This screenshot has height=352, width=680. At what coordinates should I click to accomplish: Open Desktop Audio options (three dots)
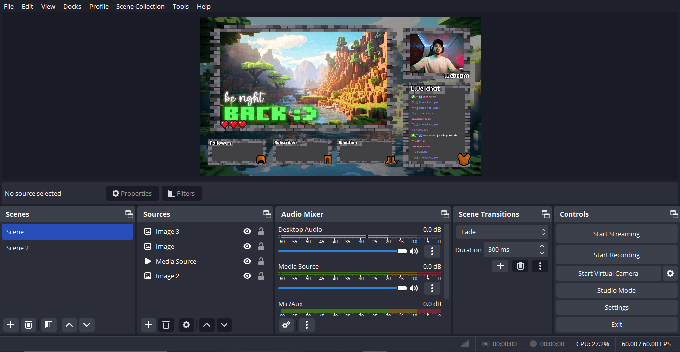pyautogui.click(x=432, y=251)
